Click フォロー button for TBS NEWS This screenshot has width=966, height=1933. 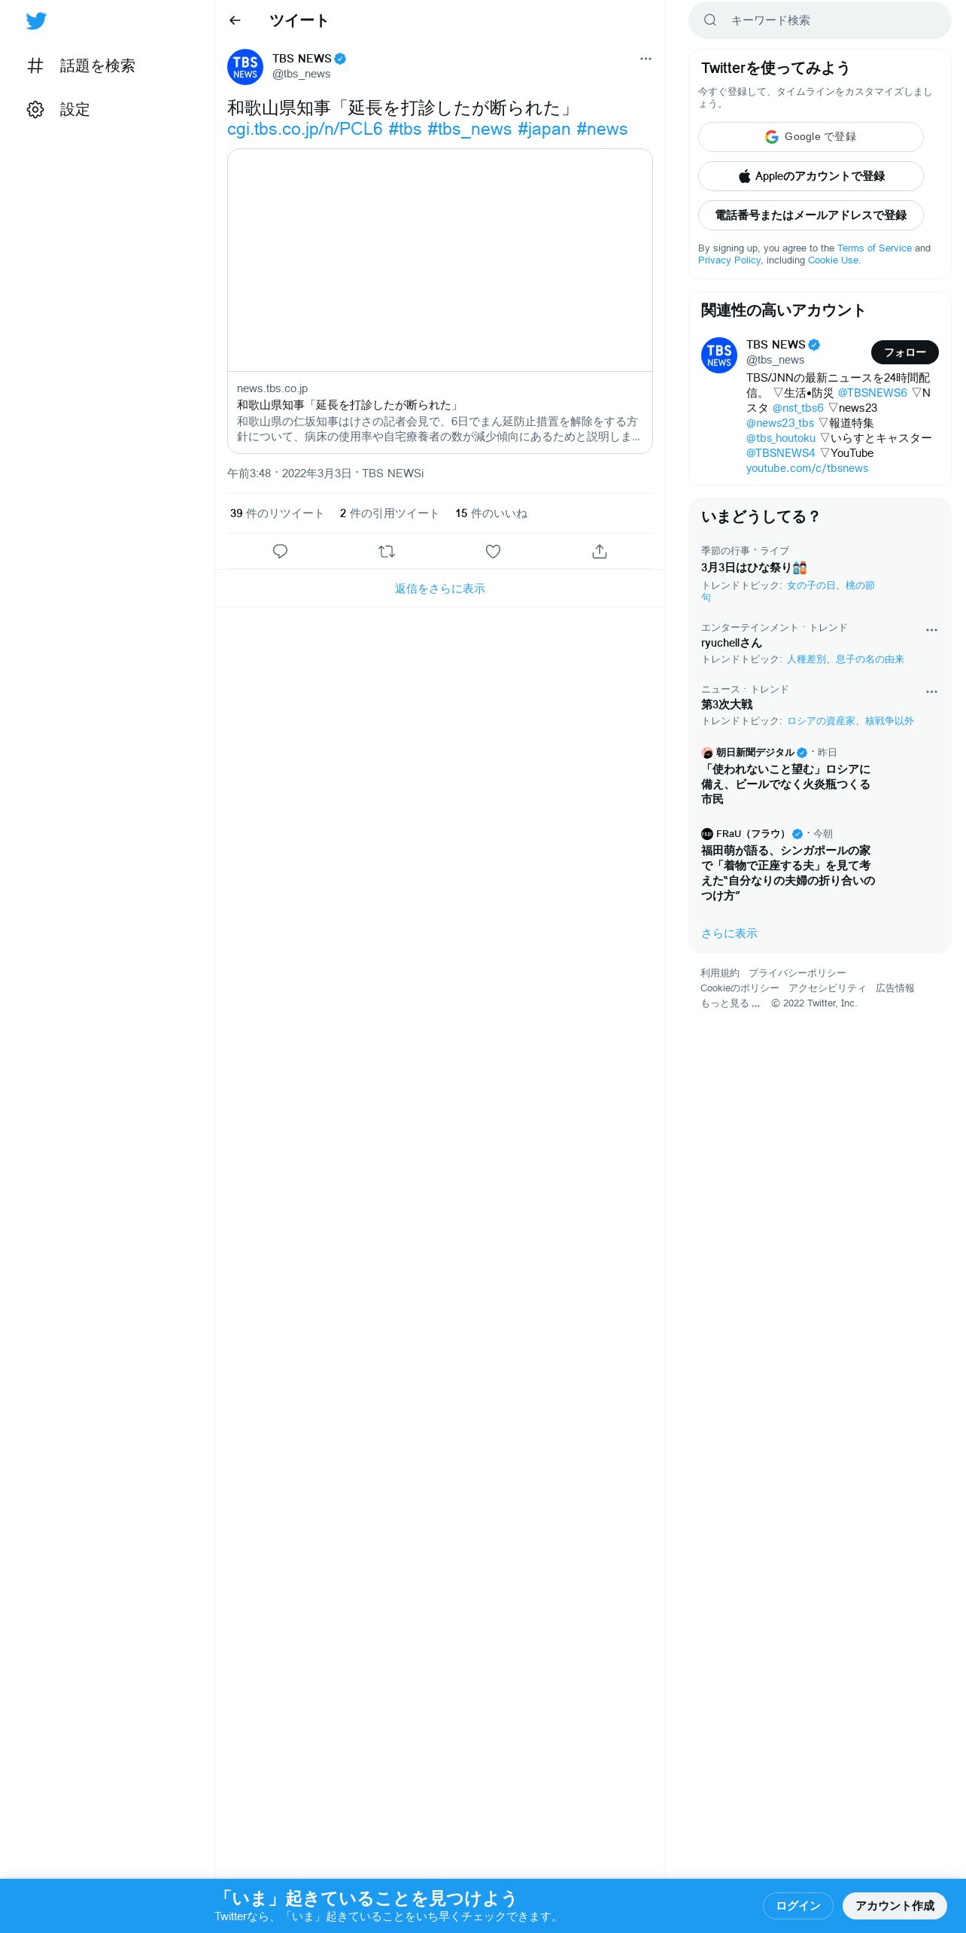tap(905, 352)
